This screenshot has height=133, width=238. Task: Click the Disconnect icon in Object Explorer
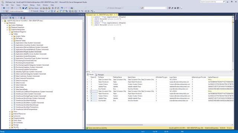tap(13, 18)
